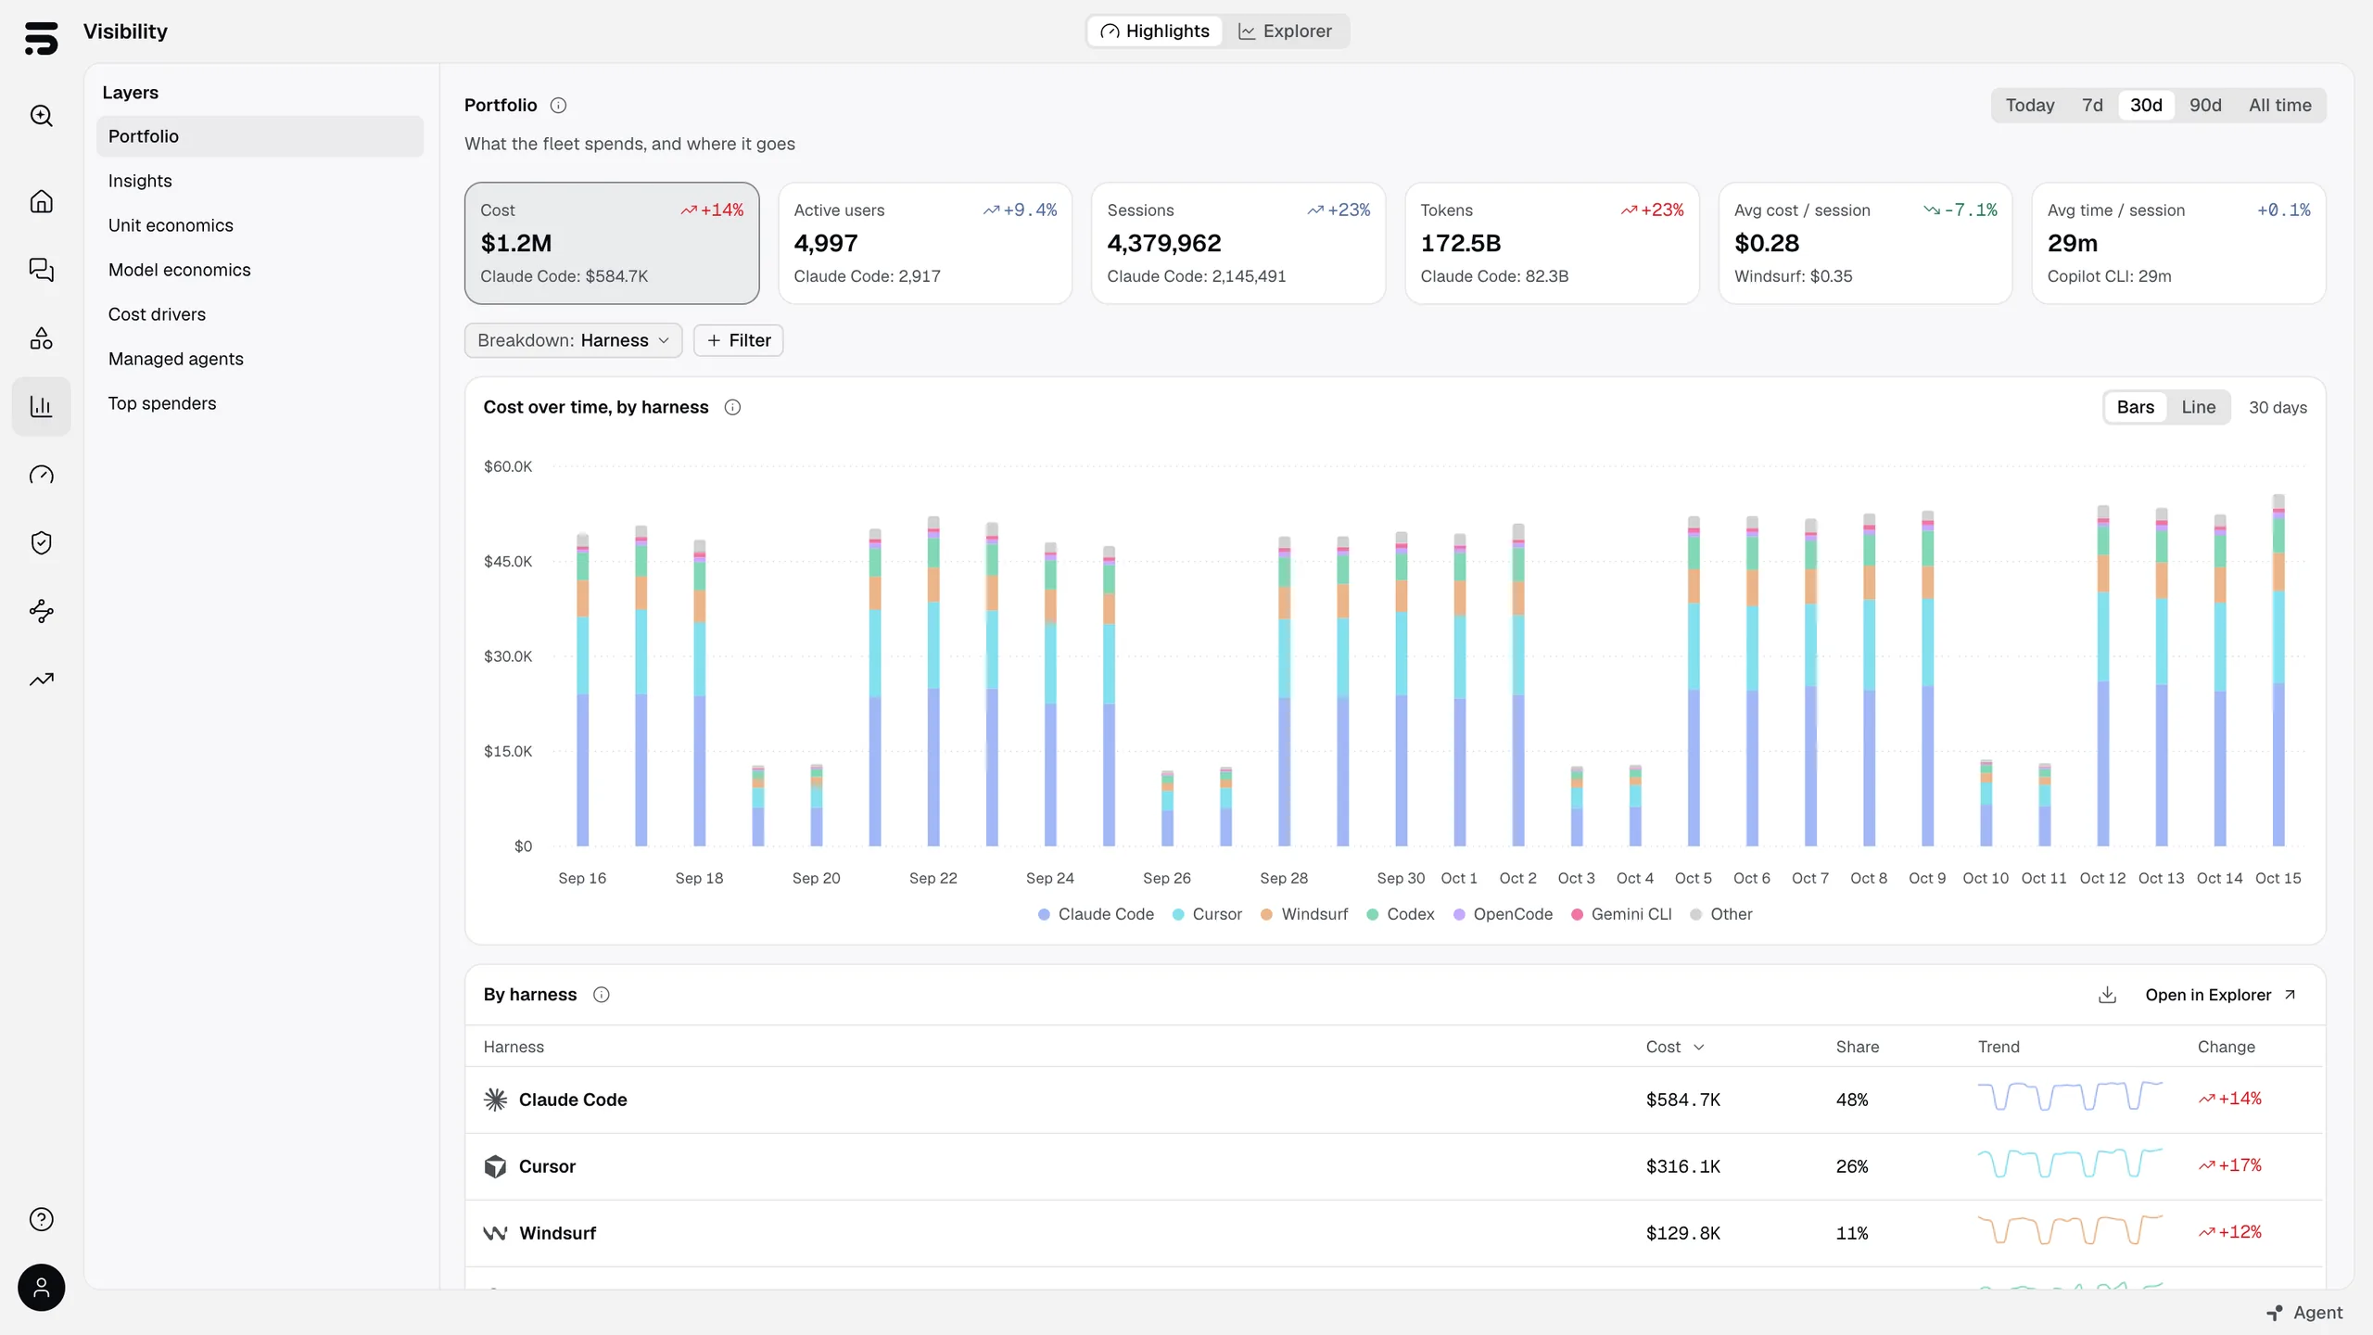Screen dimensions: 2373x1335
Task: Switch chart view to Bars
Action: click(2135, 407)
